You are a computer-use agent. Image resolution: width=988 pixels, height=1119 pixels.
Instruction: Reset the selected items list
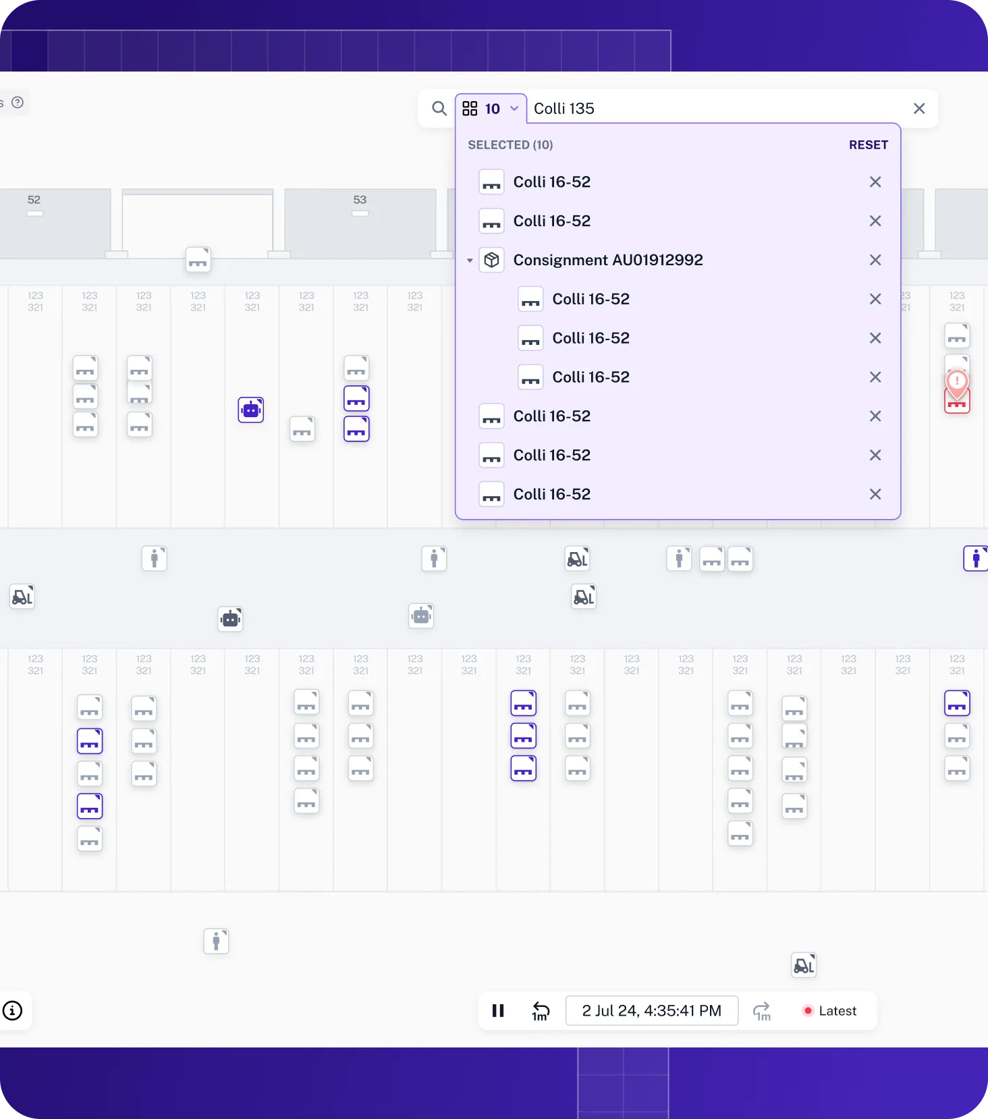click(x=868, y=145)
